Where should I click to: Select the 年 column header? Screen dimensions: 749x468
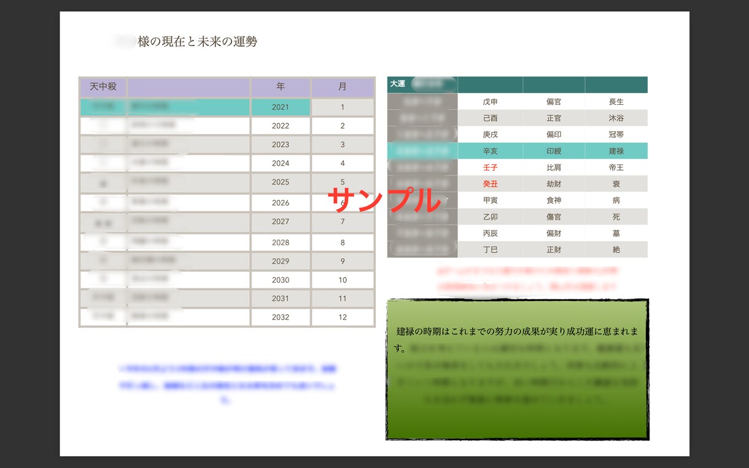[281, 86]
